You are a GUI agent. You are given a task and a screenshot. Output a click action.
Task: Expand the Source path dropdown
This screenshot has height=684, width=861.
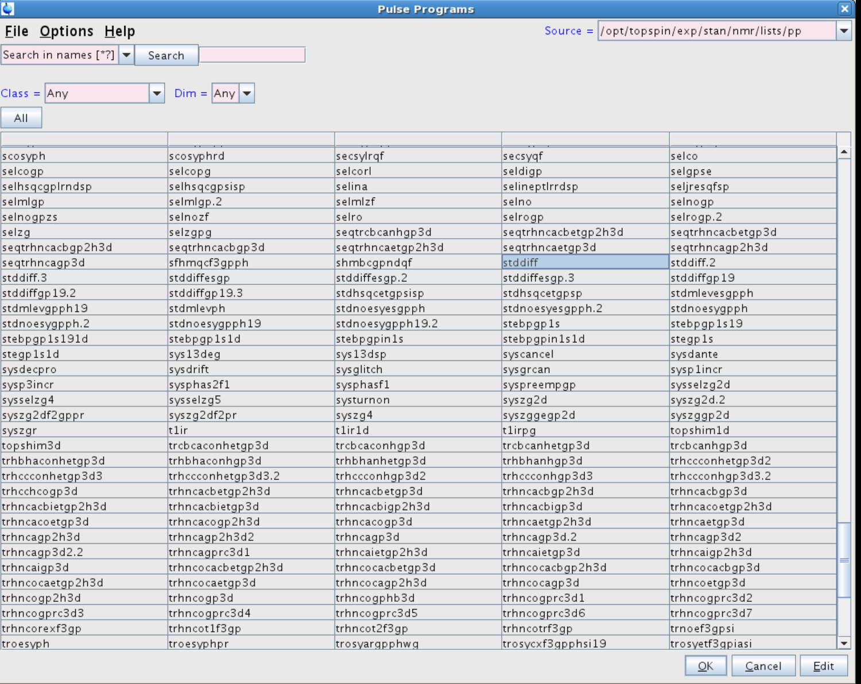coord(843,31)
